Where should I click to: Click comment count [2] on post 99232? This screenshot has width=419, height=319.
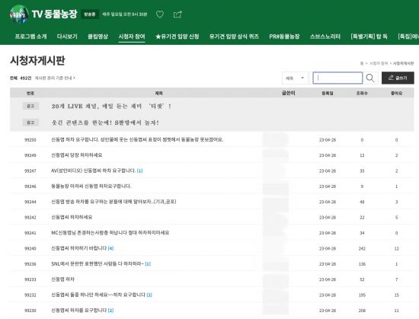point(149,295)
